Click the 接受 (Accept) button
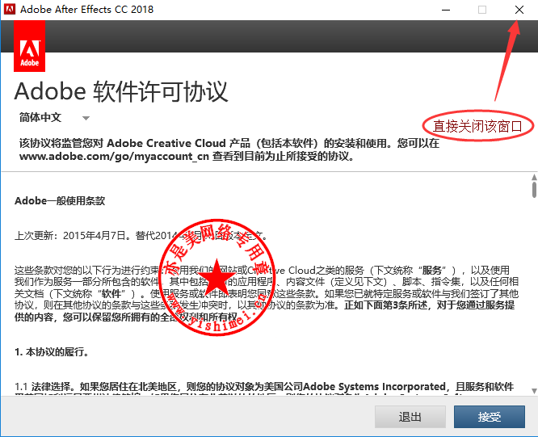 (490, 417)
